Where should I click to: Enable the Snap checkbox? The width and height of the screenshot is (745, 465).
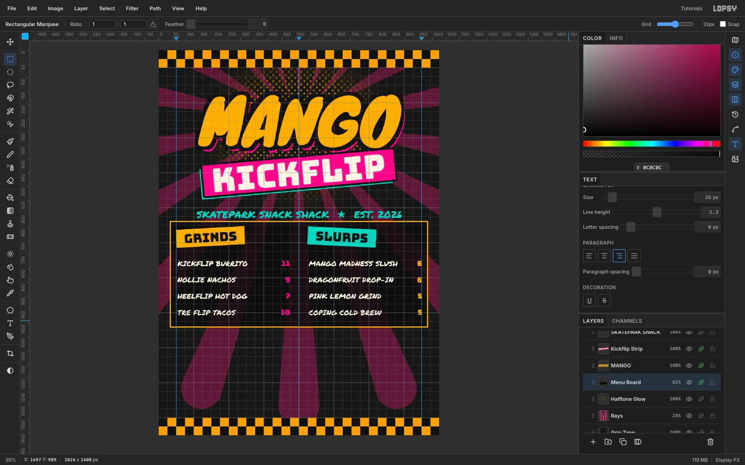(723, 24)
